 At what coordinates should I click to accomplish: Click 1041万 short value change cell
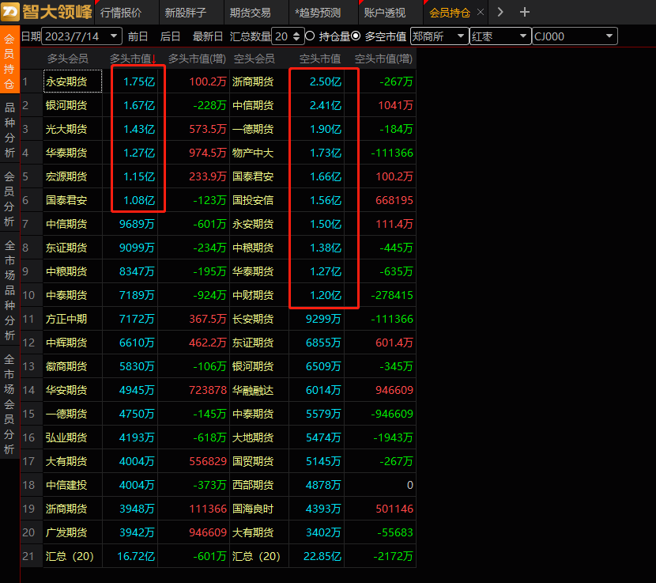coord(380,105)
